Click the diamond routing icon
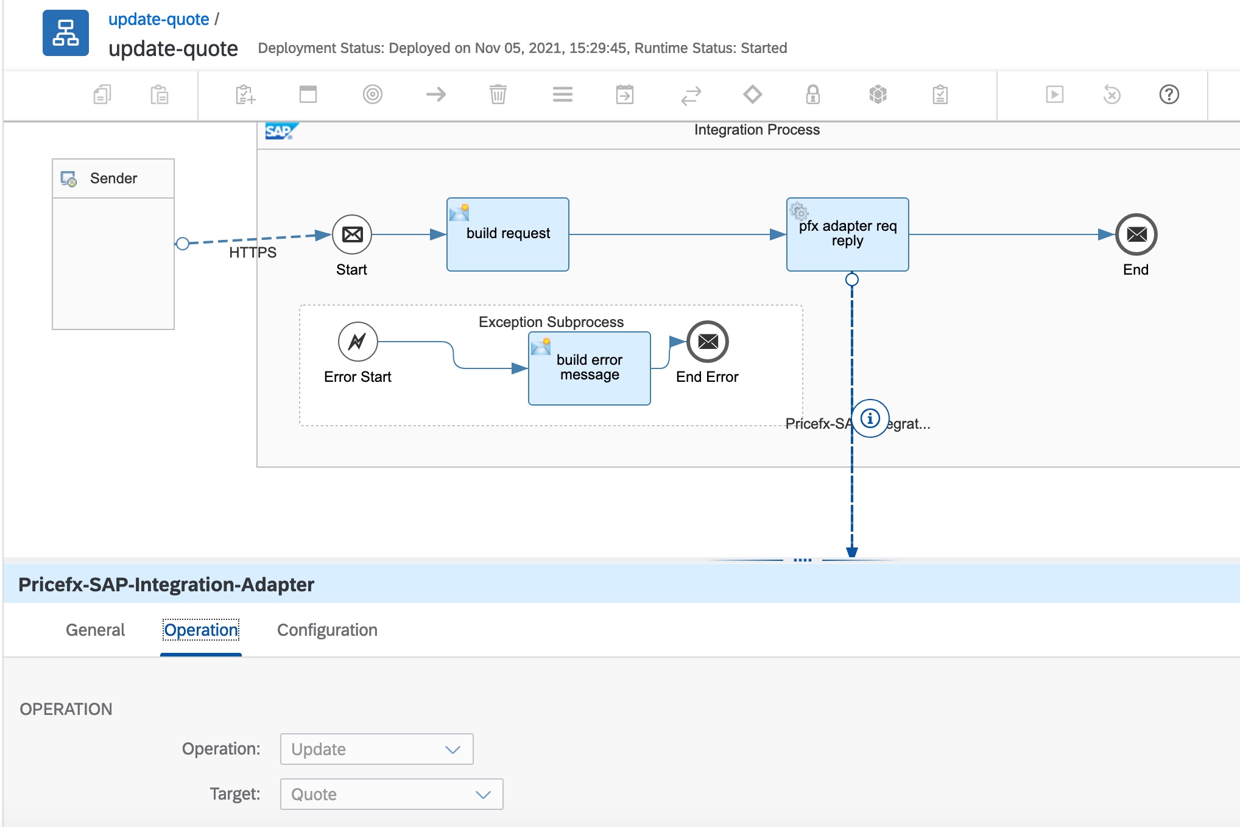Screen dimensions: 1240x827 coord(752,94)
